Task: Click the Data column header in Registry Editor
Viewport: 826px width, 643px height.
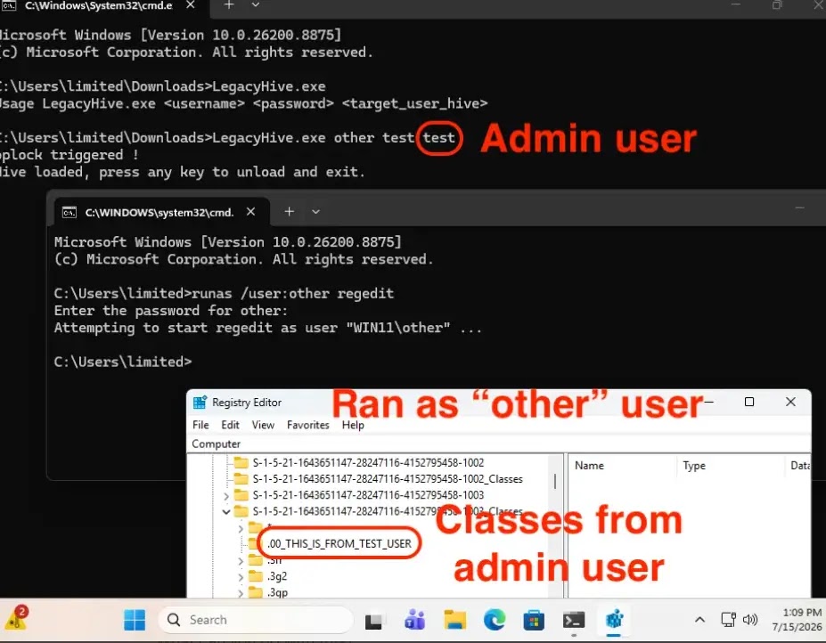Action: pyautogui.click(x=798, y=466)
